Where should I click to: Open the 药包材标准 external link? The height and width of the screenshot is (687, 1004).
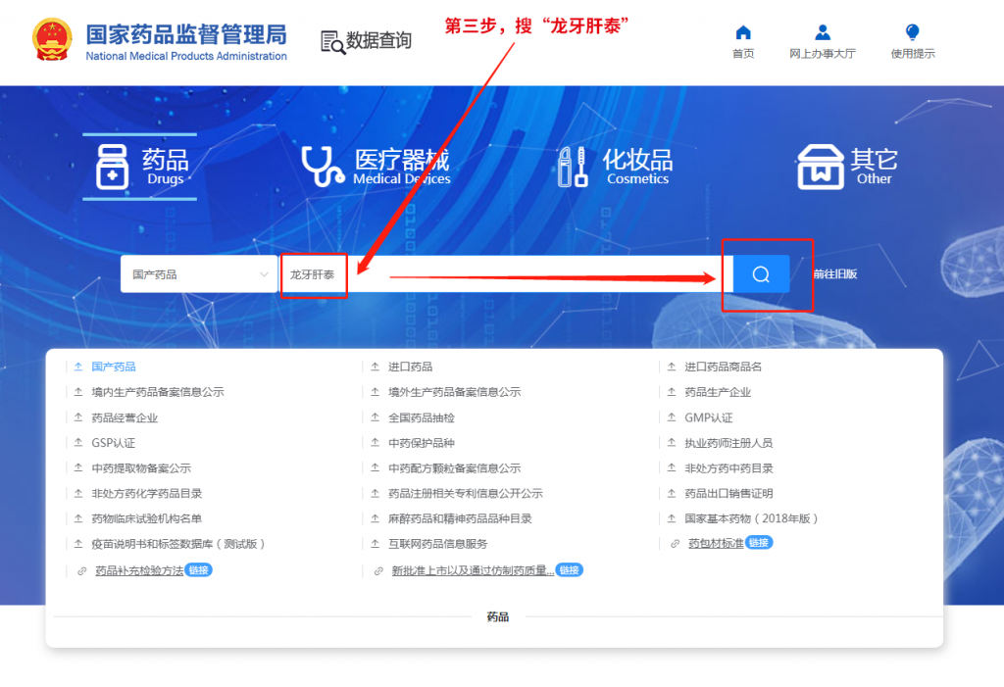click(716, 544)
